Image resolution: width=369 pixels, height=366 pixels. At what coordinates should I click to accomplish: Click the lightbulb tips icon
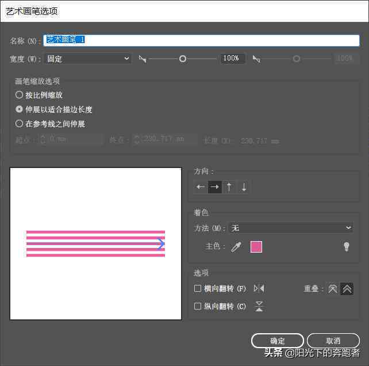tap(346, 247)
